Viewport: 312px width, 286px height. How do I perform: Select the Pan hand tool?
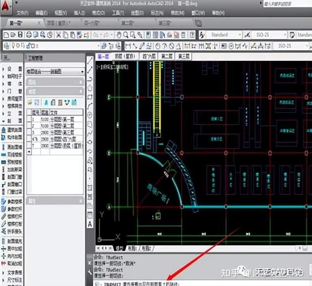(x=119, y=35)
